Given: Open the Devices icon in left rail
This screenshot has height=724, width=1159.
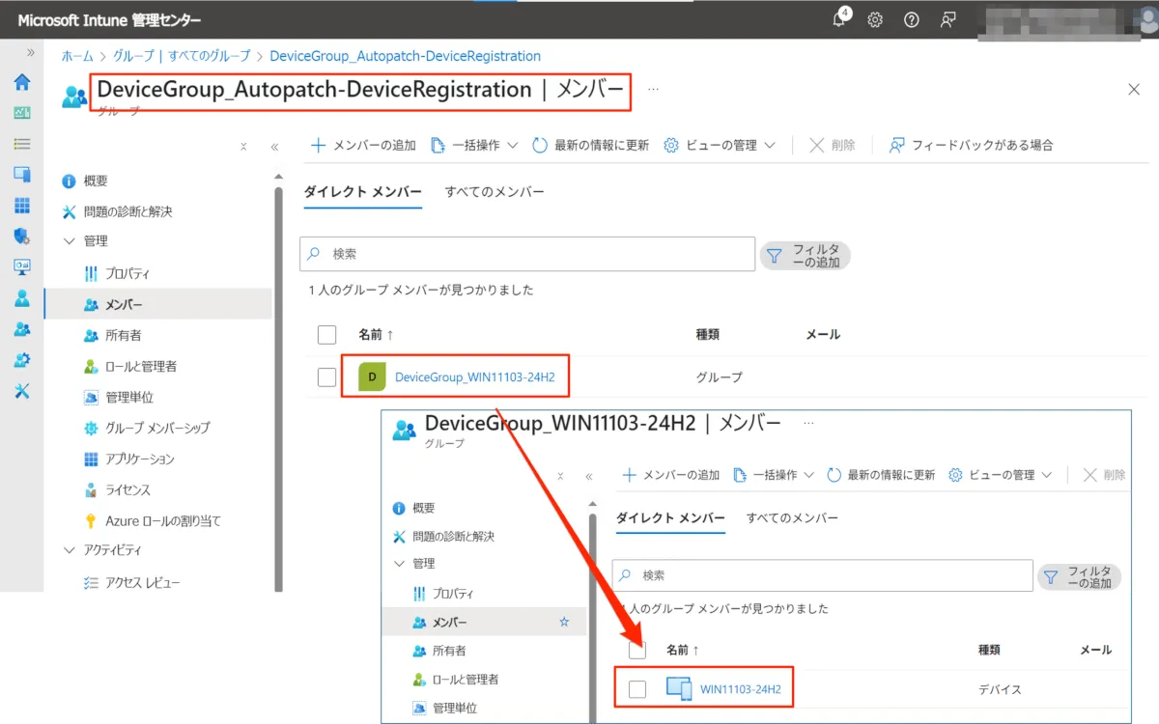Looking at the screenshot, I should [21, 174].
